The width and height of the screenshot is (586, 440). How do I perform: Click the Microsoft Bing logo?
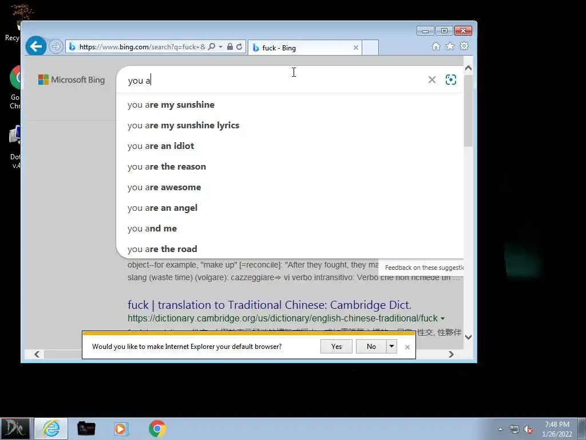click(x=72, y=80)
